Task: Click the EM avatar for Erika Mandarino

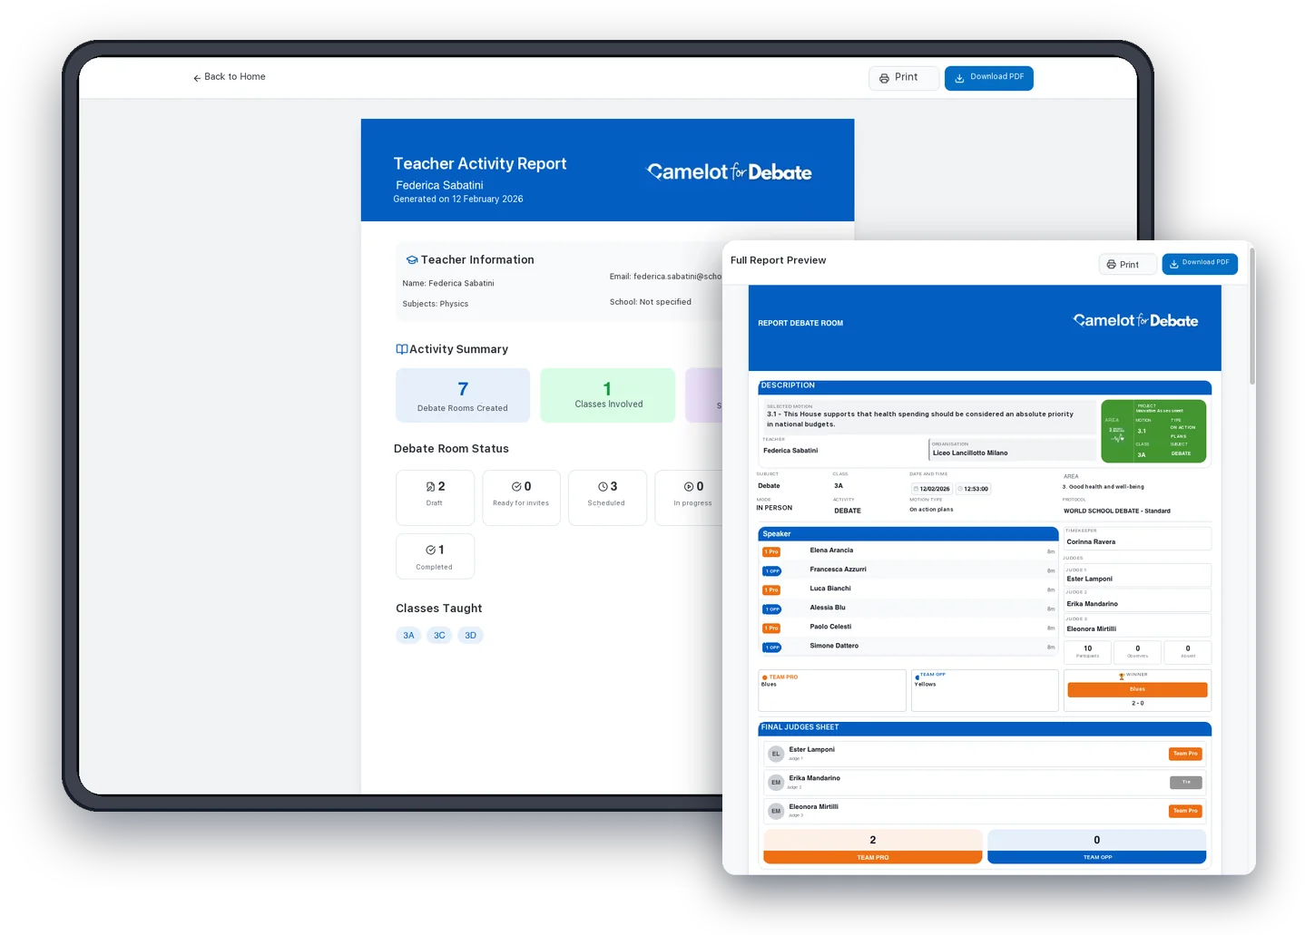Action: tap(776, 783)
